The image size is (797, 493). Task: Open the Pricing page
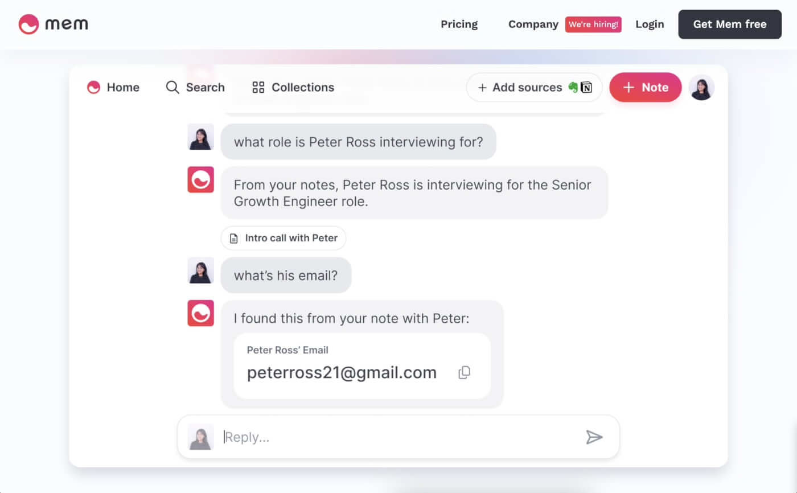(459, 24)
